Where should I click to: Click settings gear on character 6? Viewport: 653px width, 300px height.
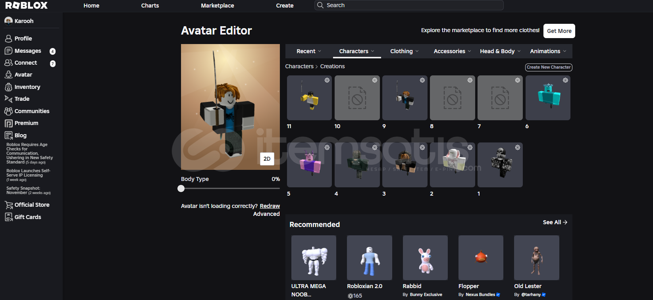(x=565, y=80)
